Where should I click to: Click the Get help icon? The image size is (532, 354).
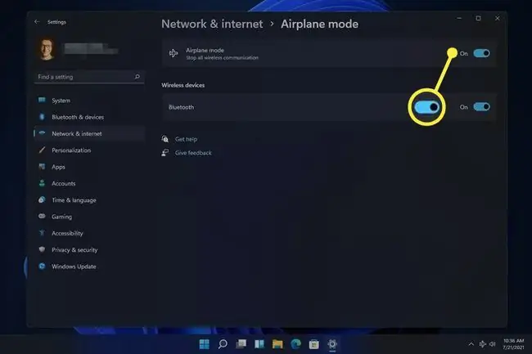pos(165,139)
